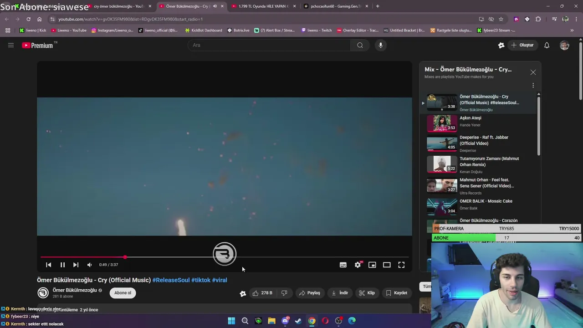The image size is (583, 328).
Task: Toggle subtitles in the video player
Action: click(343, 265)
